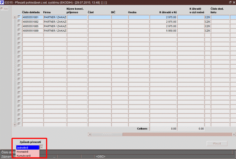
Task: Tick checkbox for document 40055551881
Action: pos(19,17)
